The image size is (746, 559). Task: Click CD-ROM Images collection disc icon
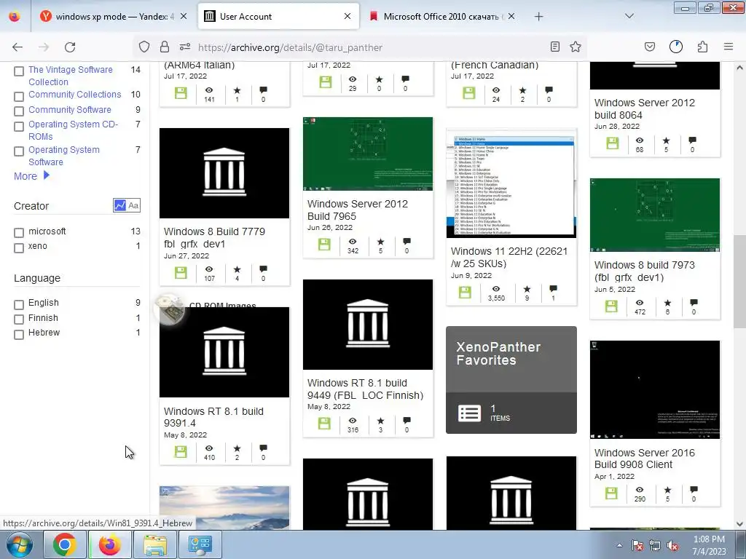click(170, 309)
